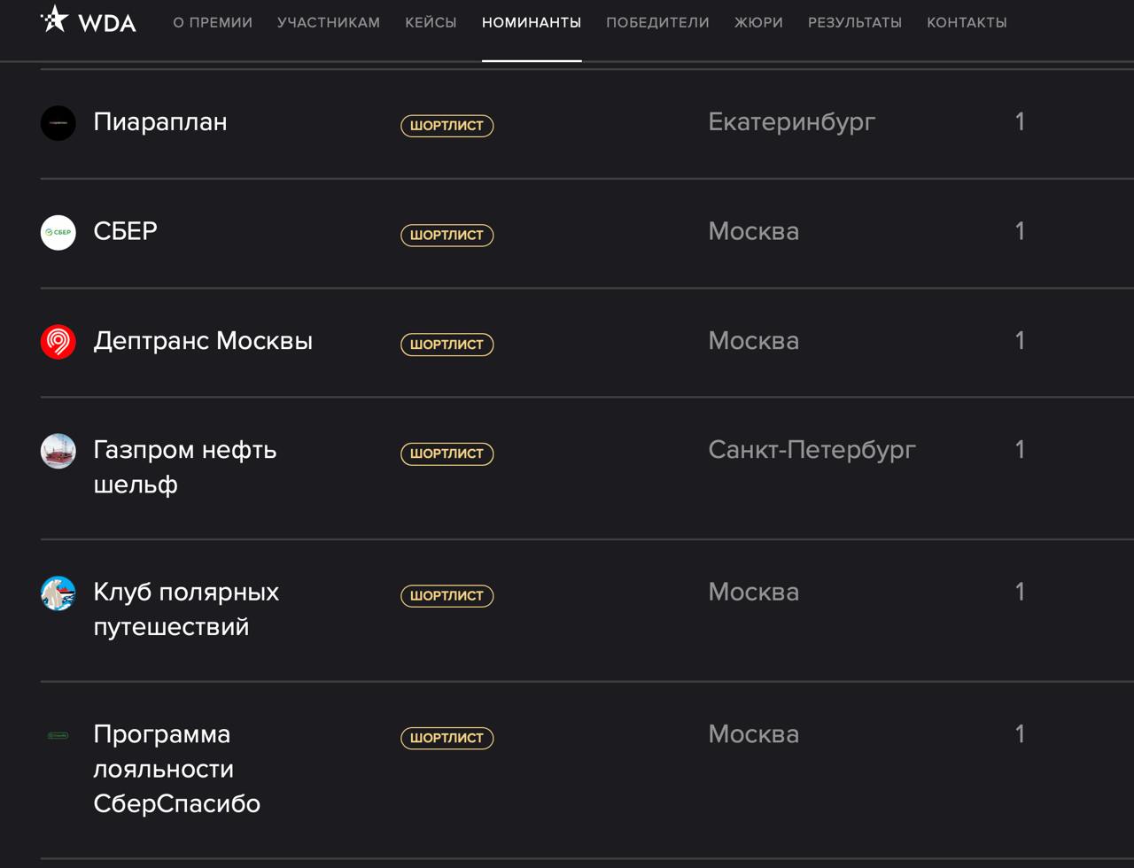Viewport: 1134px width, 868px height.
Task: Click the Екатеринбург city text
Action: pos(792,122)
